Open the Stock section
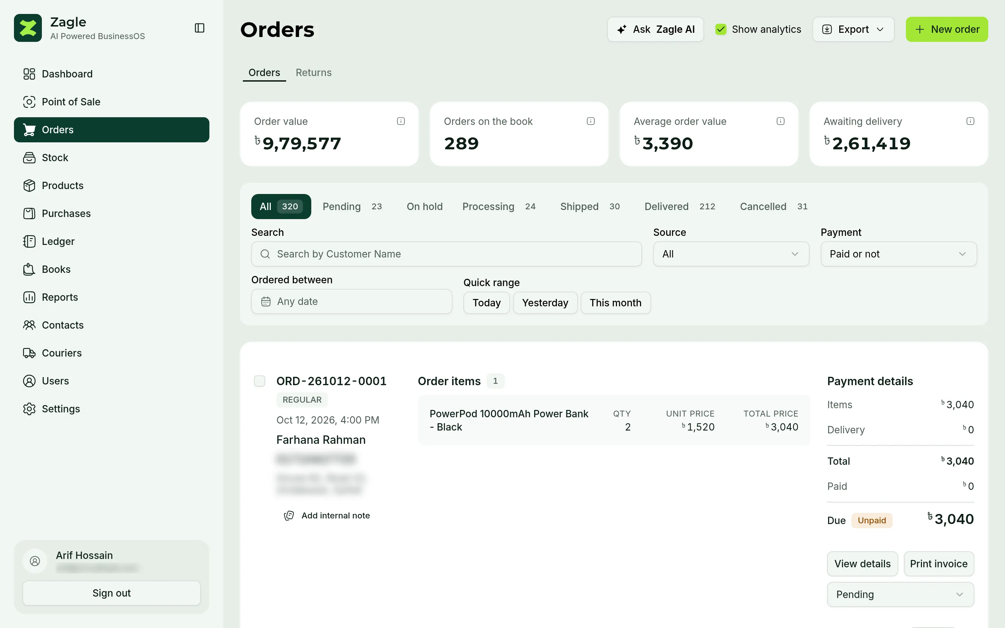The image size is (1005, 628). pos(111,157)
